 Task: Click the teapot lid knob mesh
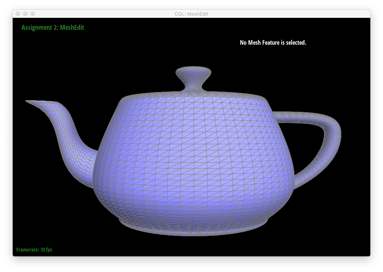[193, 78]
